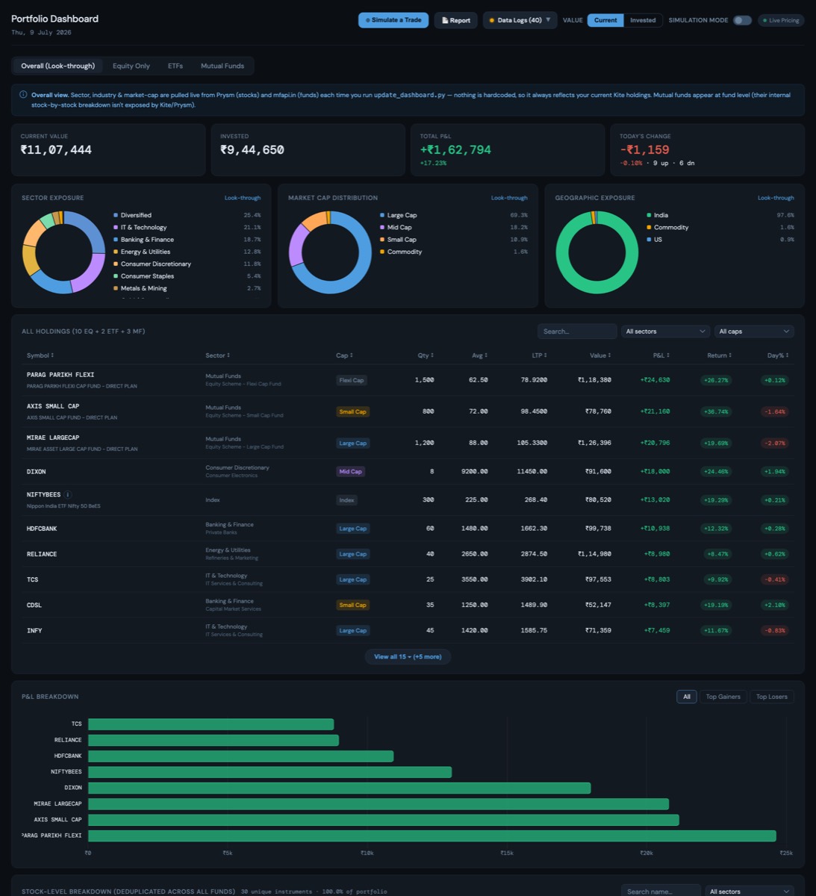The width and height of the screenshot is (816, 896).
Task: Click the CDSL symbol in the holdings table
Action: [34, 605]
